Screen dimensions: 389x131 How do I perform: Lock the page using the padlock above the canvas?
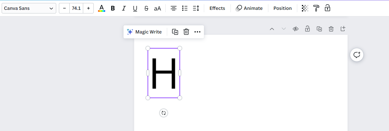pyautogui.click(x=307, y=29)
